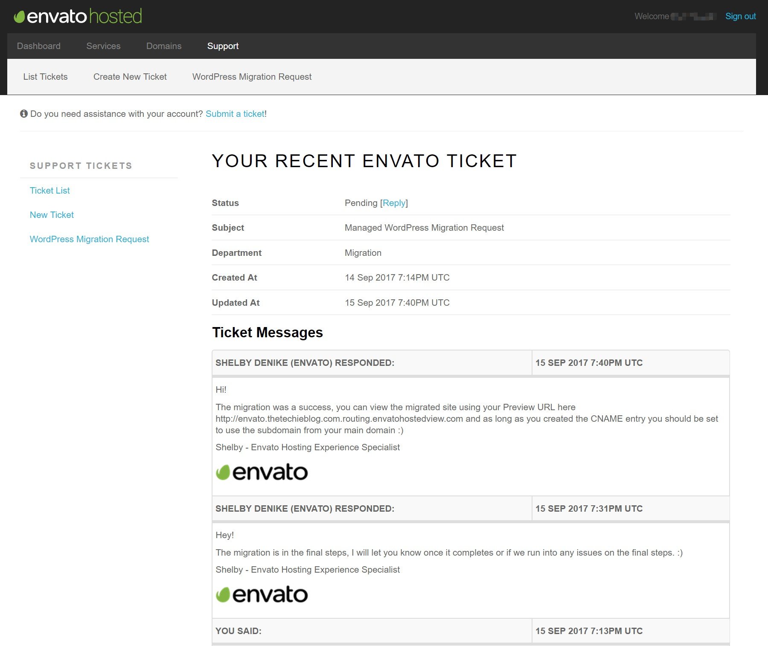Sign out of the account

pos(740,16)
